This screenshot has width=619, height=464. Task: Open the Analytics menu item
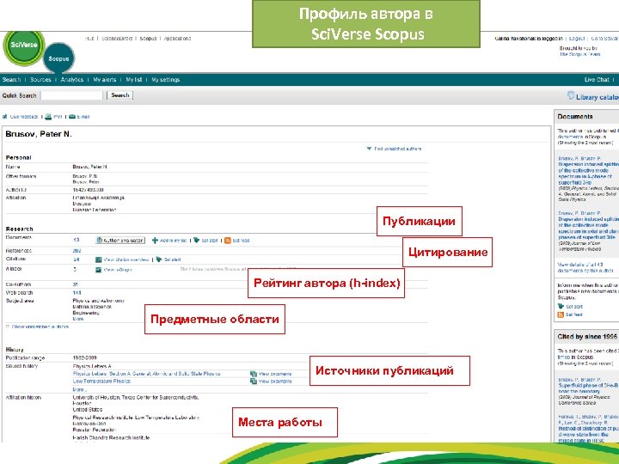click(x=72, y=80)
